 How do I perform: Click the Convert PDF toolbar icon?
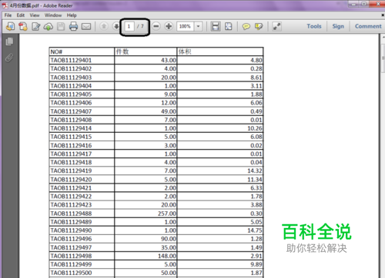pos(23,26)
